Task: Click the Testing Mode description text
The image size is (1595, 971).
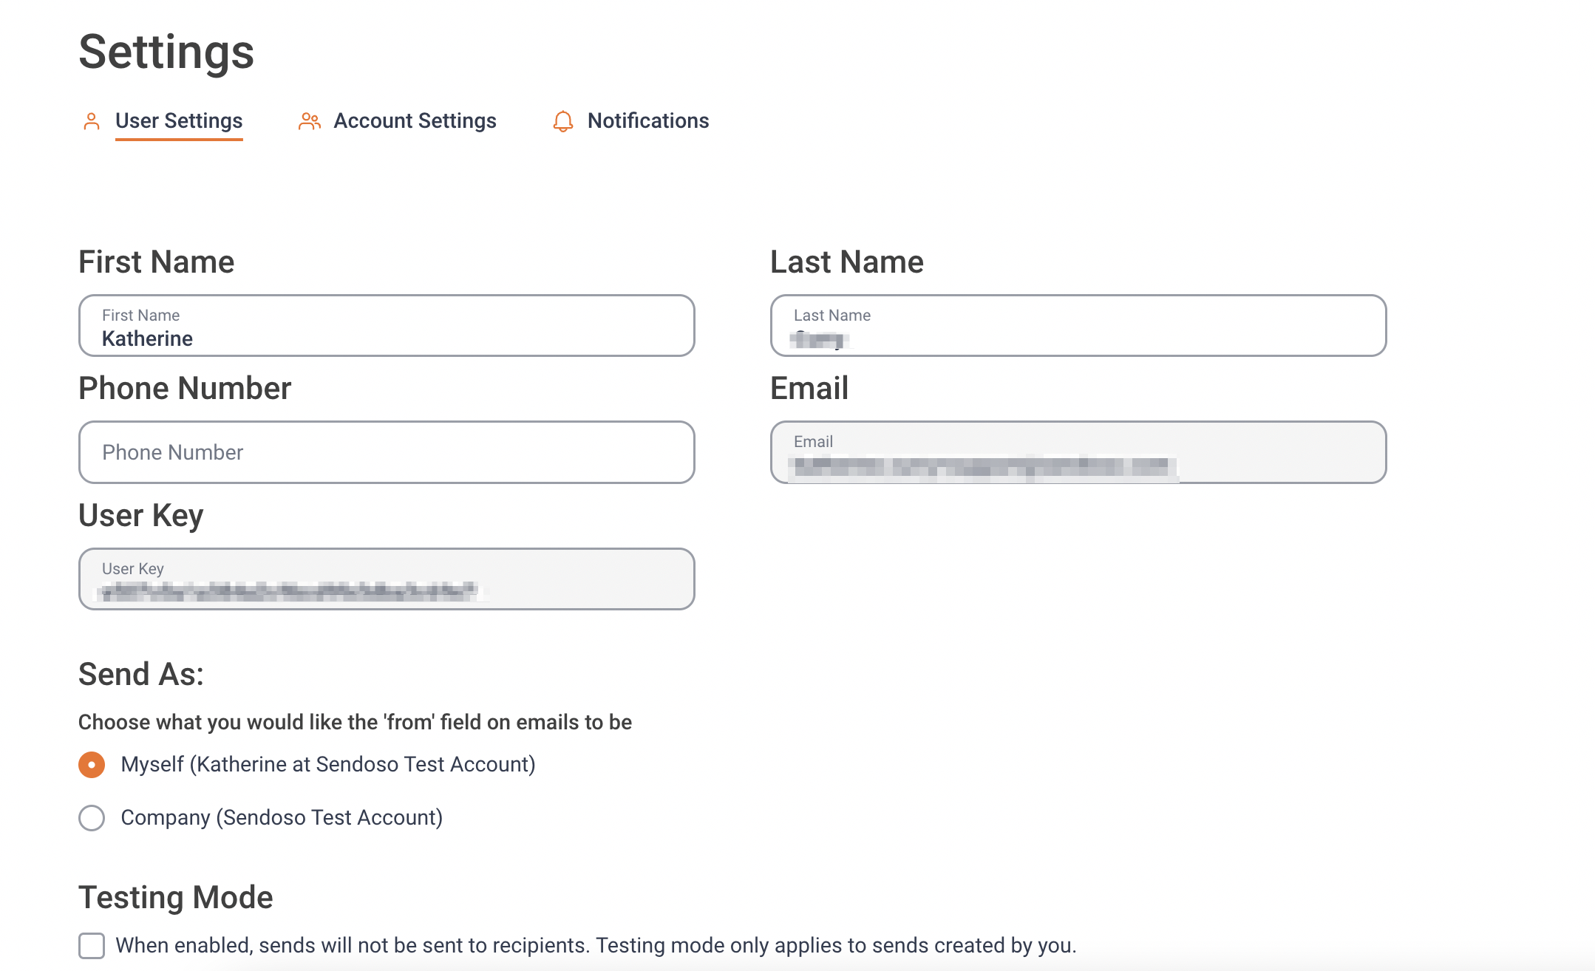Action: [596, 945]
